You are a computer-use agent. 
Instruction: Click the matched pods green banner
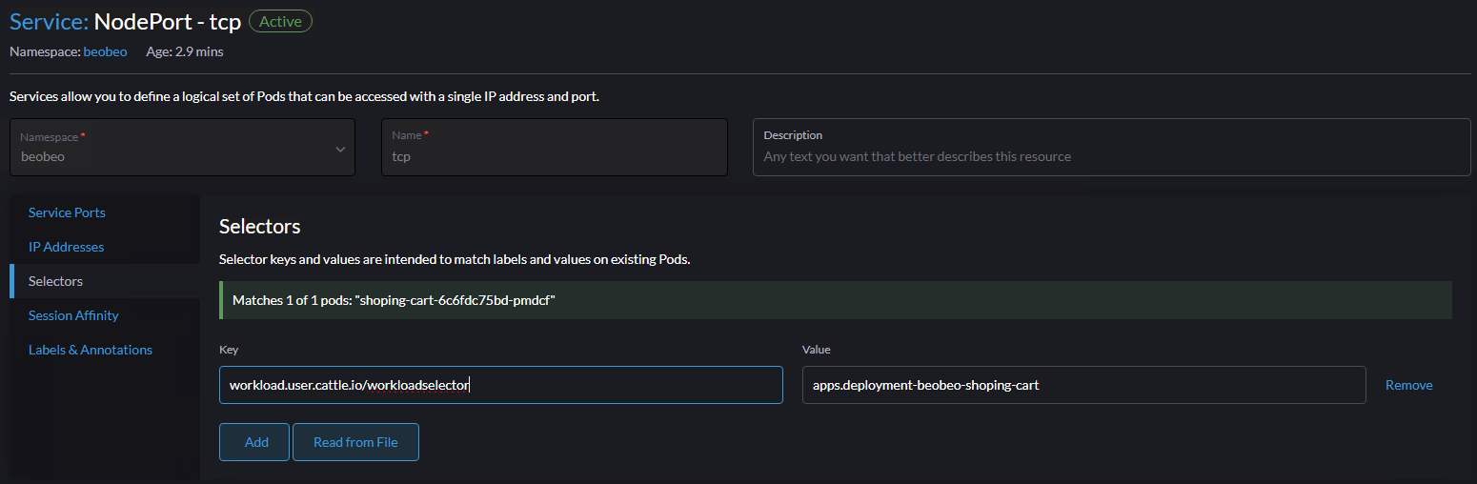click(835, 300)
